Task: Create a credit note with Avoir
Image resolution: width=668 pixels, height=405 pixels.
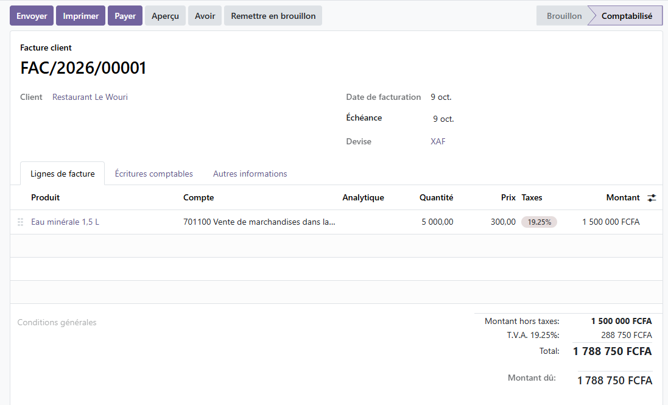Action: 205,16
